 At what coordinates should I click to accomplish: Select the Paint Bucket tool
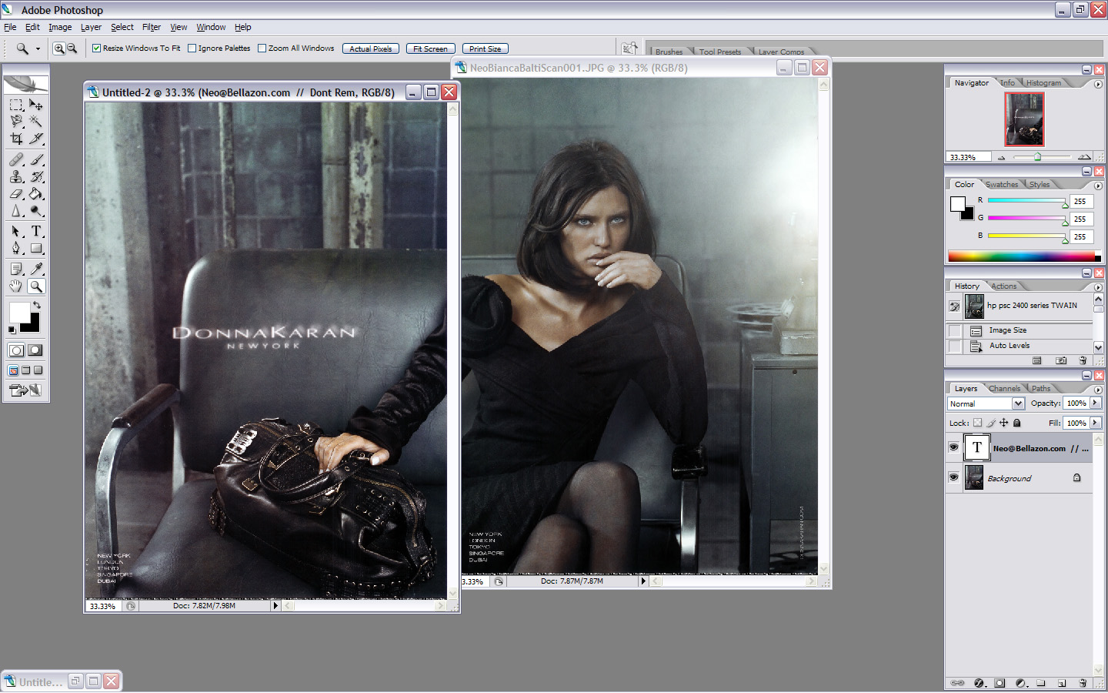(x=35, y=193)
